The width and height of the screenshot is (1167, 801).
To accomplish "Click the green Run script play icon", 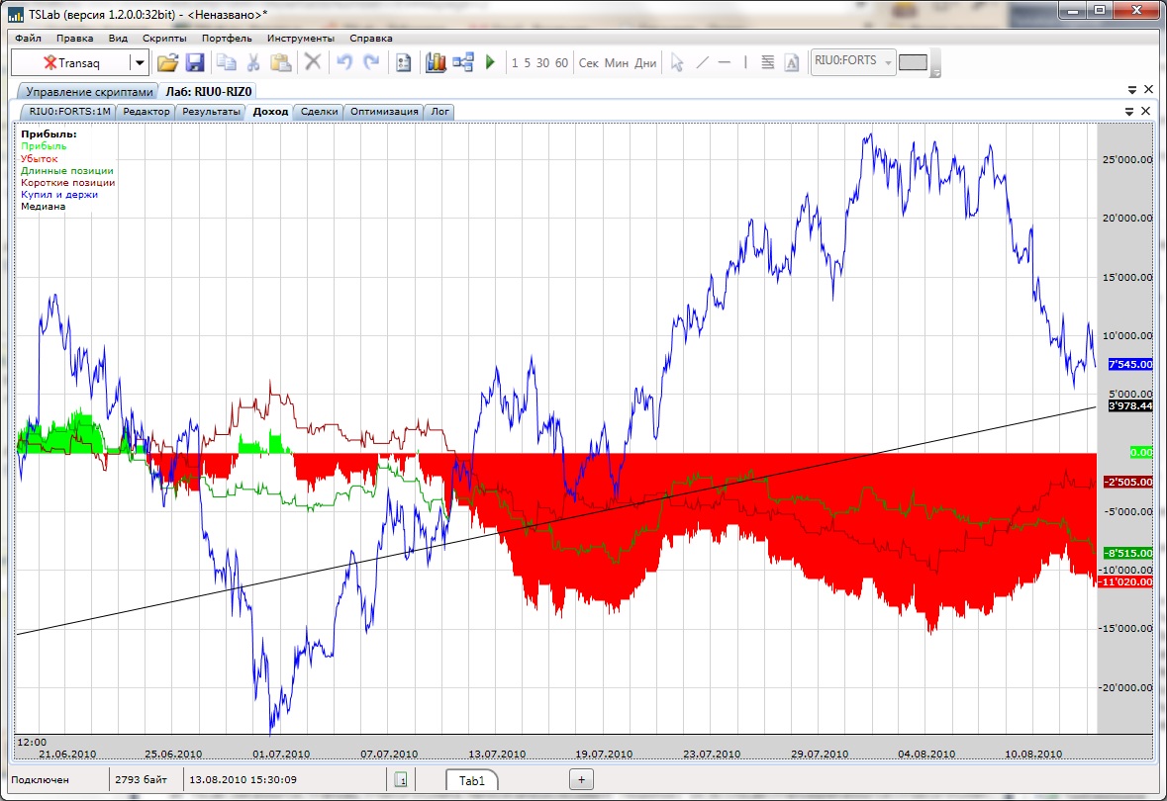I will click(490, 62).
